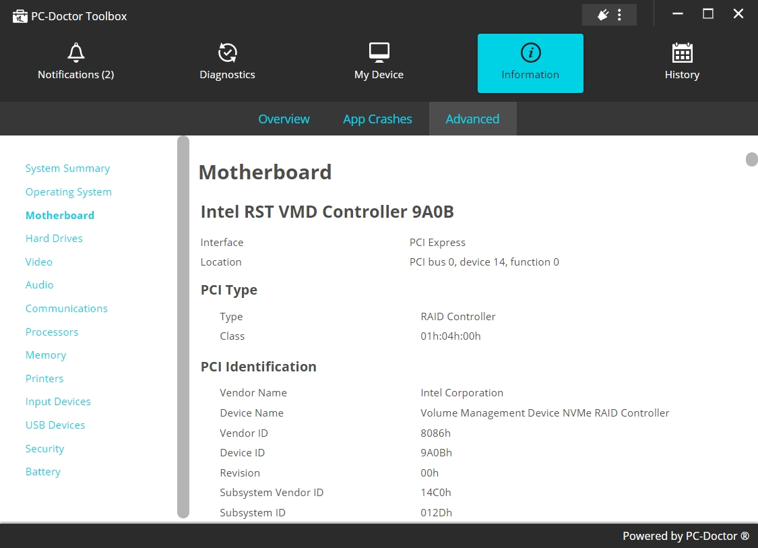
Task: Click the History calendar icon
Action: tap(682, 52)
